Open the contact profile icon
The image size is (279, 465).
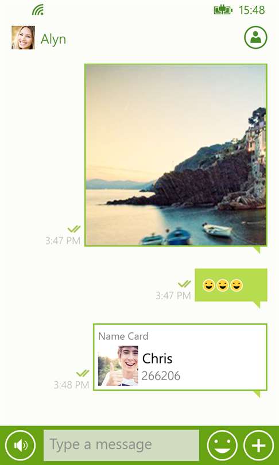pos(255,38)
